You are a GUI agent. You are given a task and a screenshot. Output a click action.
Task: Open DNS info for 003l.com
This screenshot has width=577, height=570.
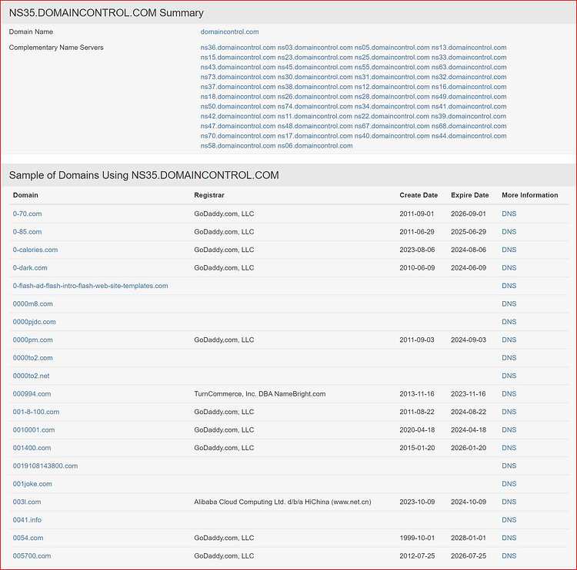(509, 502)
